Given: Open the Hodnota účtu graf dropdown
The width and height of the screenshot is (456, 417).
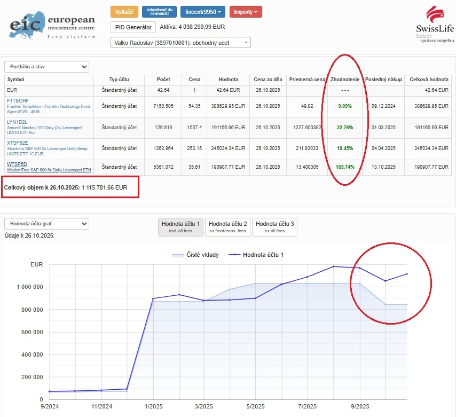Looking at the screenshot, I should 46,224.
